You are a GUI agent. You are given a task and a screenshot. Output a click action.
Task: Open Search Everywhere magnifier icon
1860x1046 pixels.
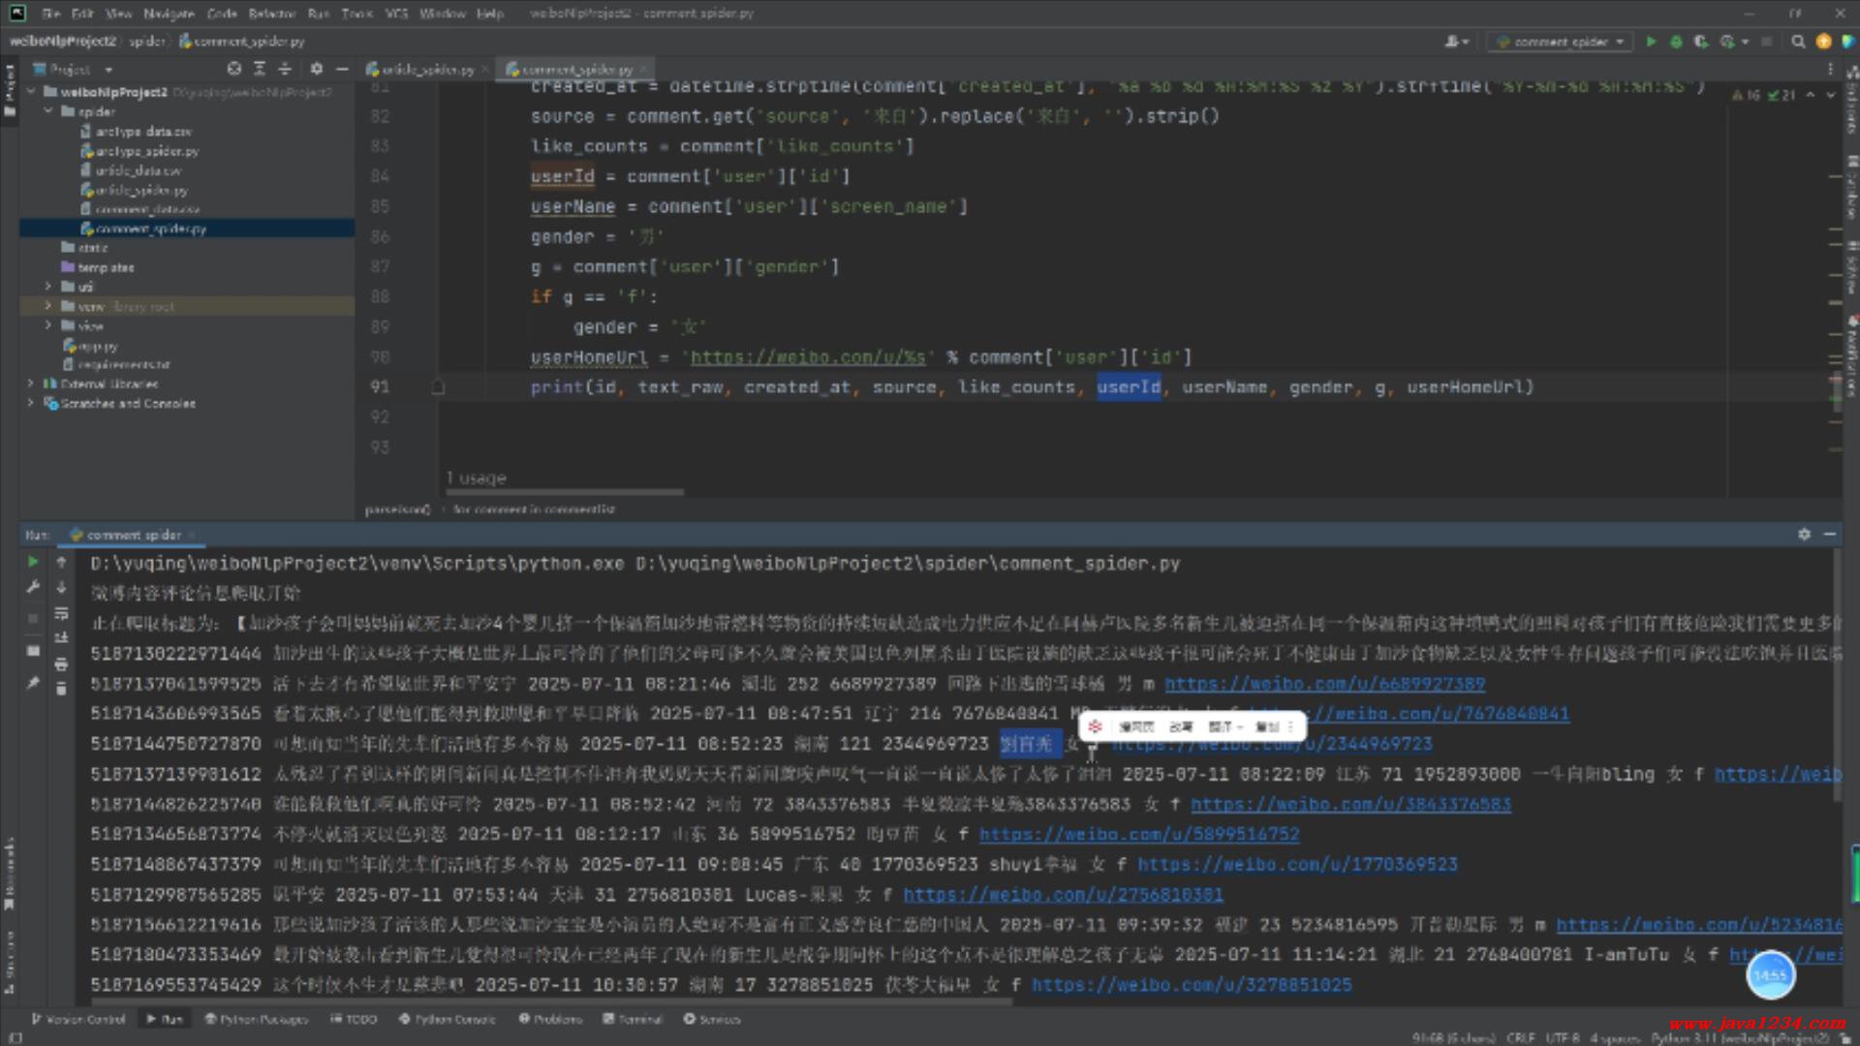(x=1798, y=42)
